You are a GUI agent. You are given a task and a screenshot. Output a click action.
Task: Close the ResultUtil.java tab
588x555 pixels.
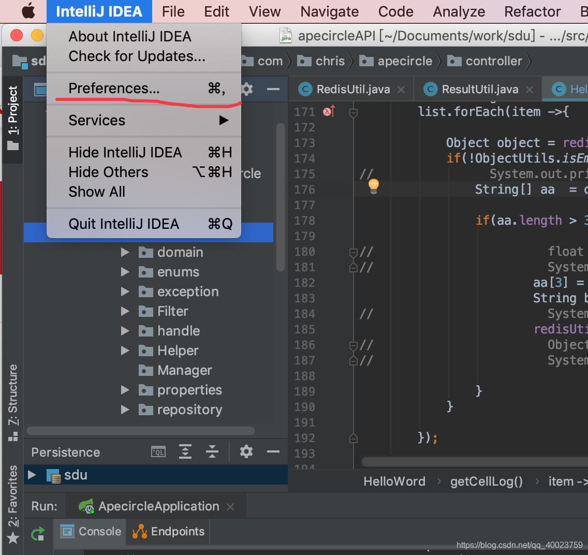coord(530,90)
